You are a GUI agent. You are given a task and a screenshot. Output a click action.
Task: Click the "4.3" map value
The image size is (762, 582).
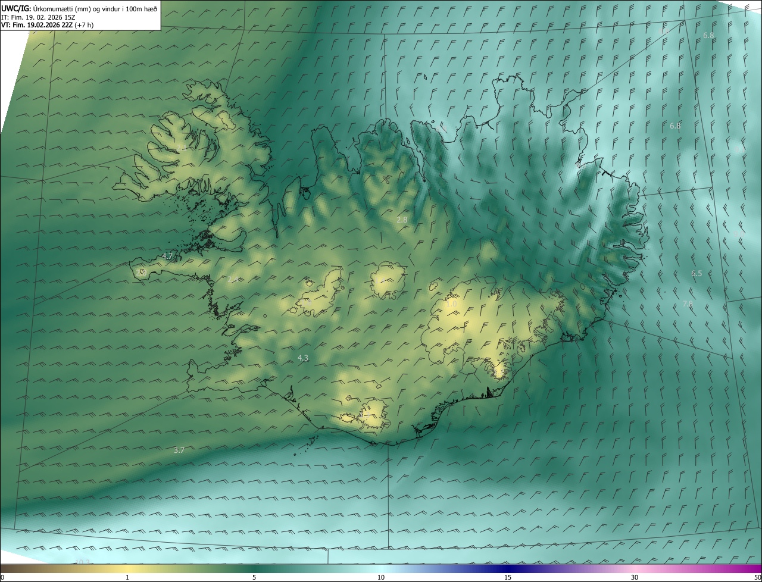(303, 358)
